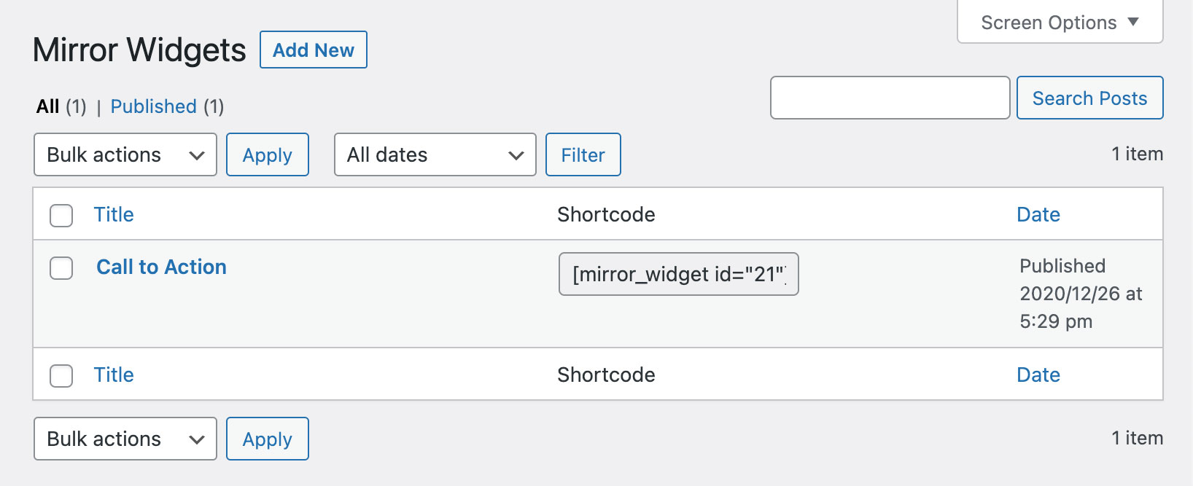Click the Add New button
1193x486 pixels.
pyautogui.click(x=313, y=50)
